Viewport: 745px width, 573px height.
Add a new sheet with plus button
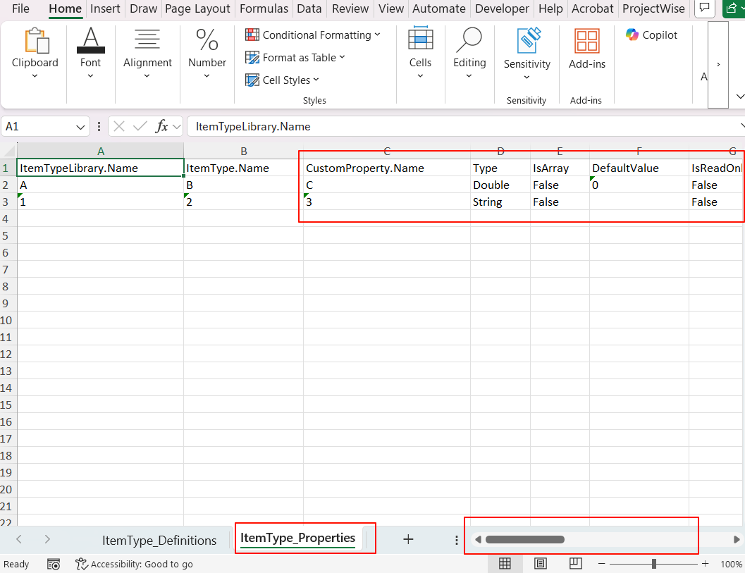(x=407, y=540)
